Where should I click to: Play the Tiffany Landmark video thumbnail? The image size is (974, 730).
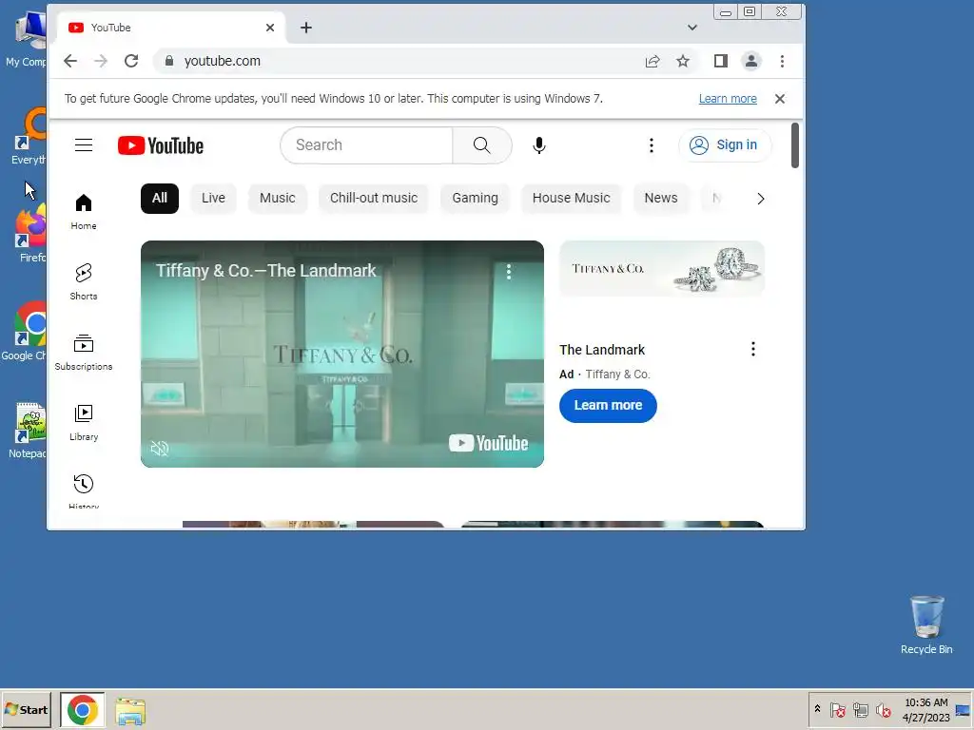pyautogui.click(x=342, y=354)
